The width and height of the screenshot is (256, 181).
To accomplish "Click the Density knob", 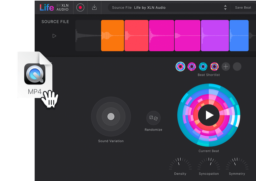I will point(180,164).
